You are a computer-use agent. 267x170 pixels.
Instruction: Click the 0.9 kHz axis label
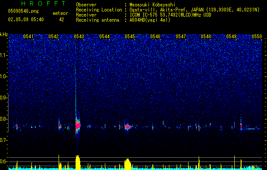point(3,98)
